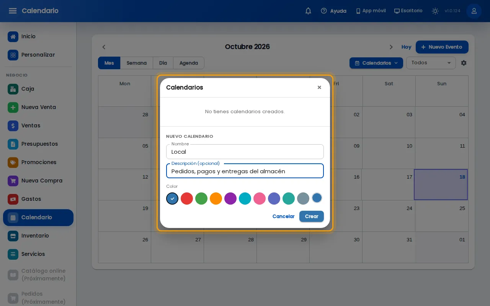Pick the pink color swatch
Viewport: 490px width, 306px height.
260,199
